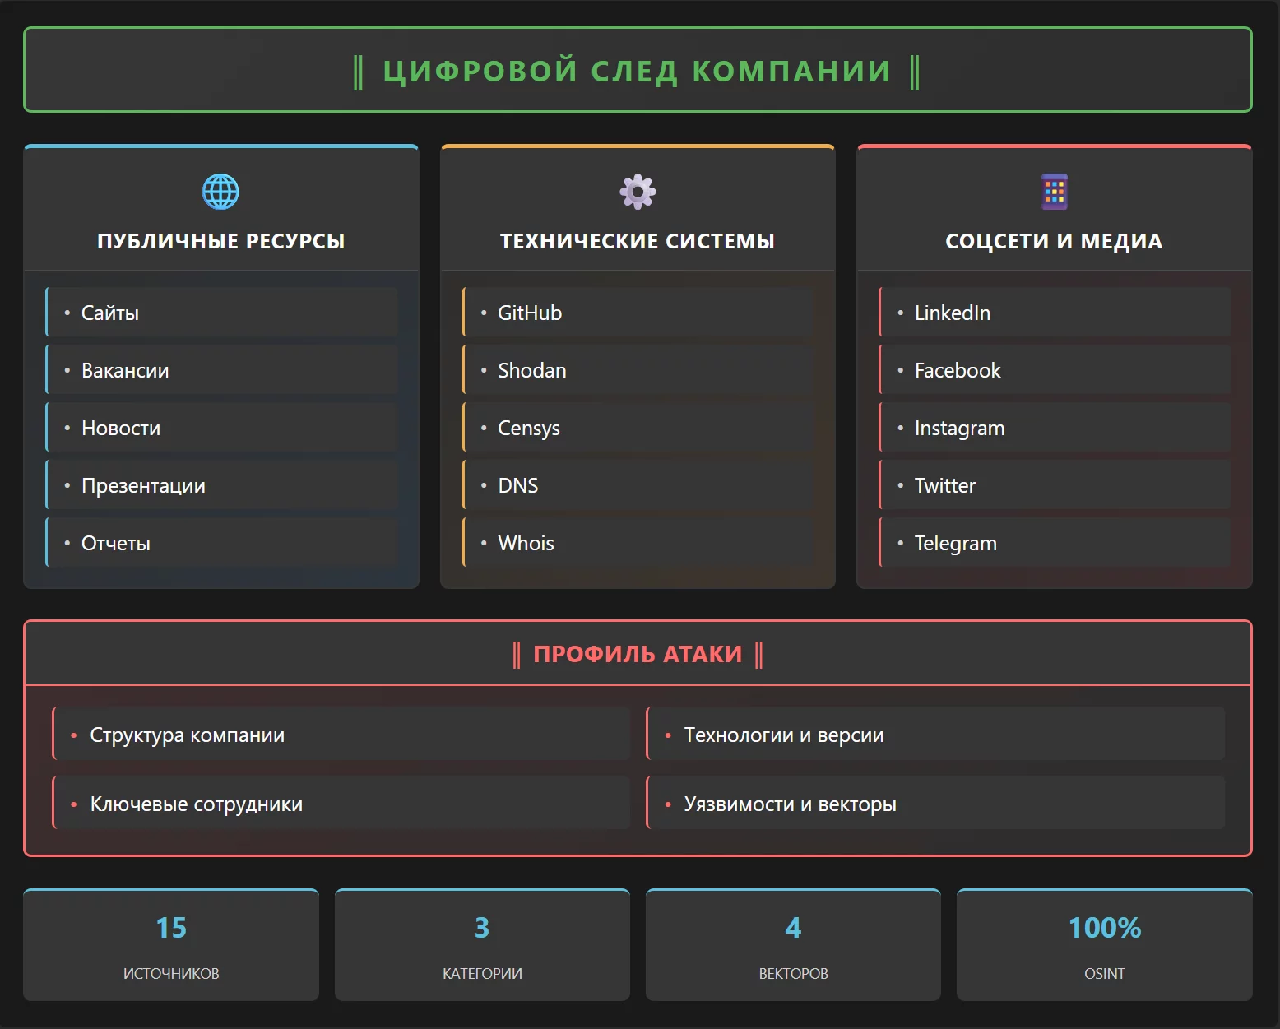1280x1029 pixels.
Task: Click the grid icon above Соцсети и медиа
Action: click(1054, 192)
